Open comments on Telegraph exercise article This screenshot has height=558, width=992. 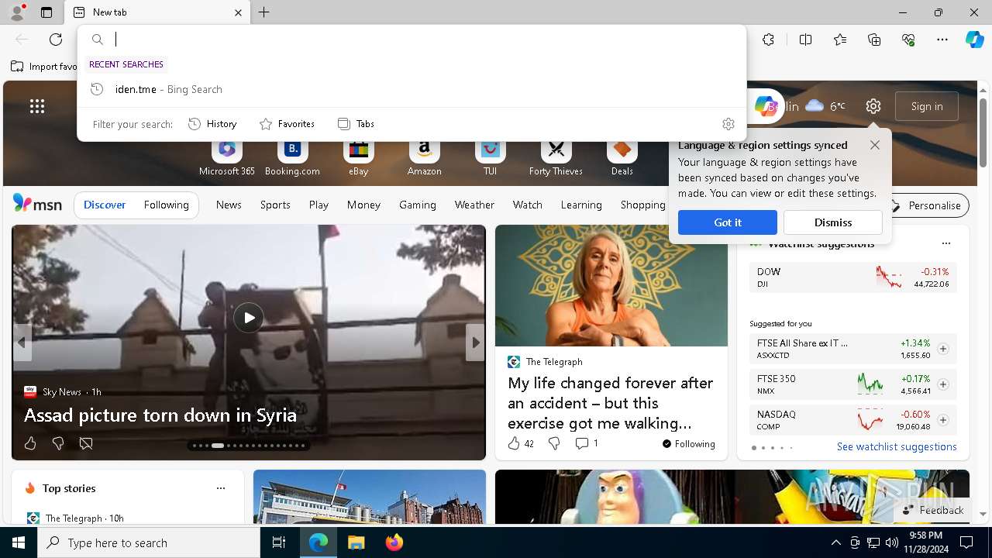pos(587,443)
